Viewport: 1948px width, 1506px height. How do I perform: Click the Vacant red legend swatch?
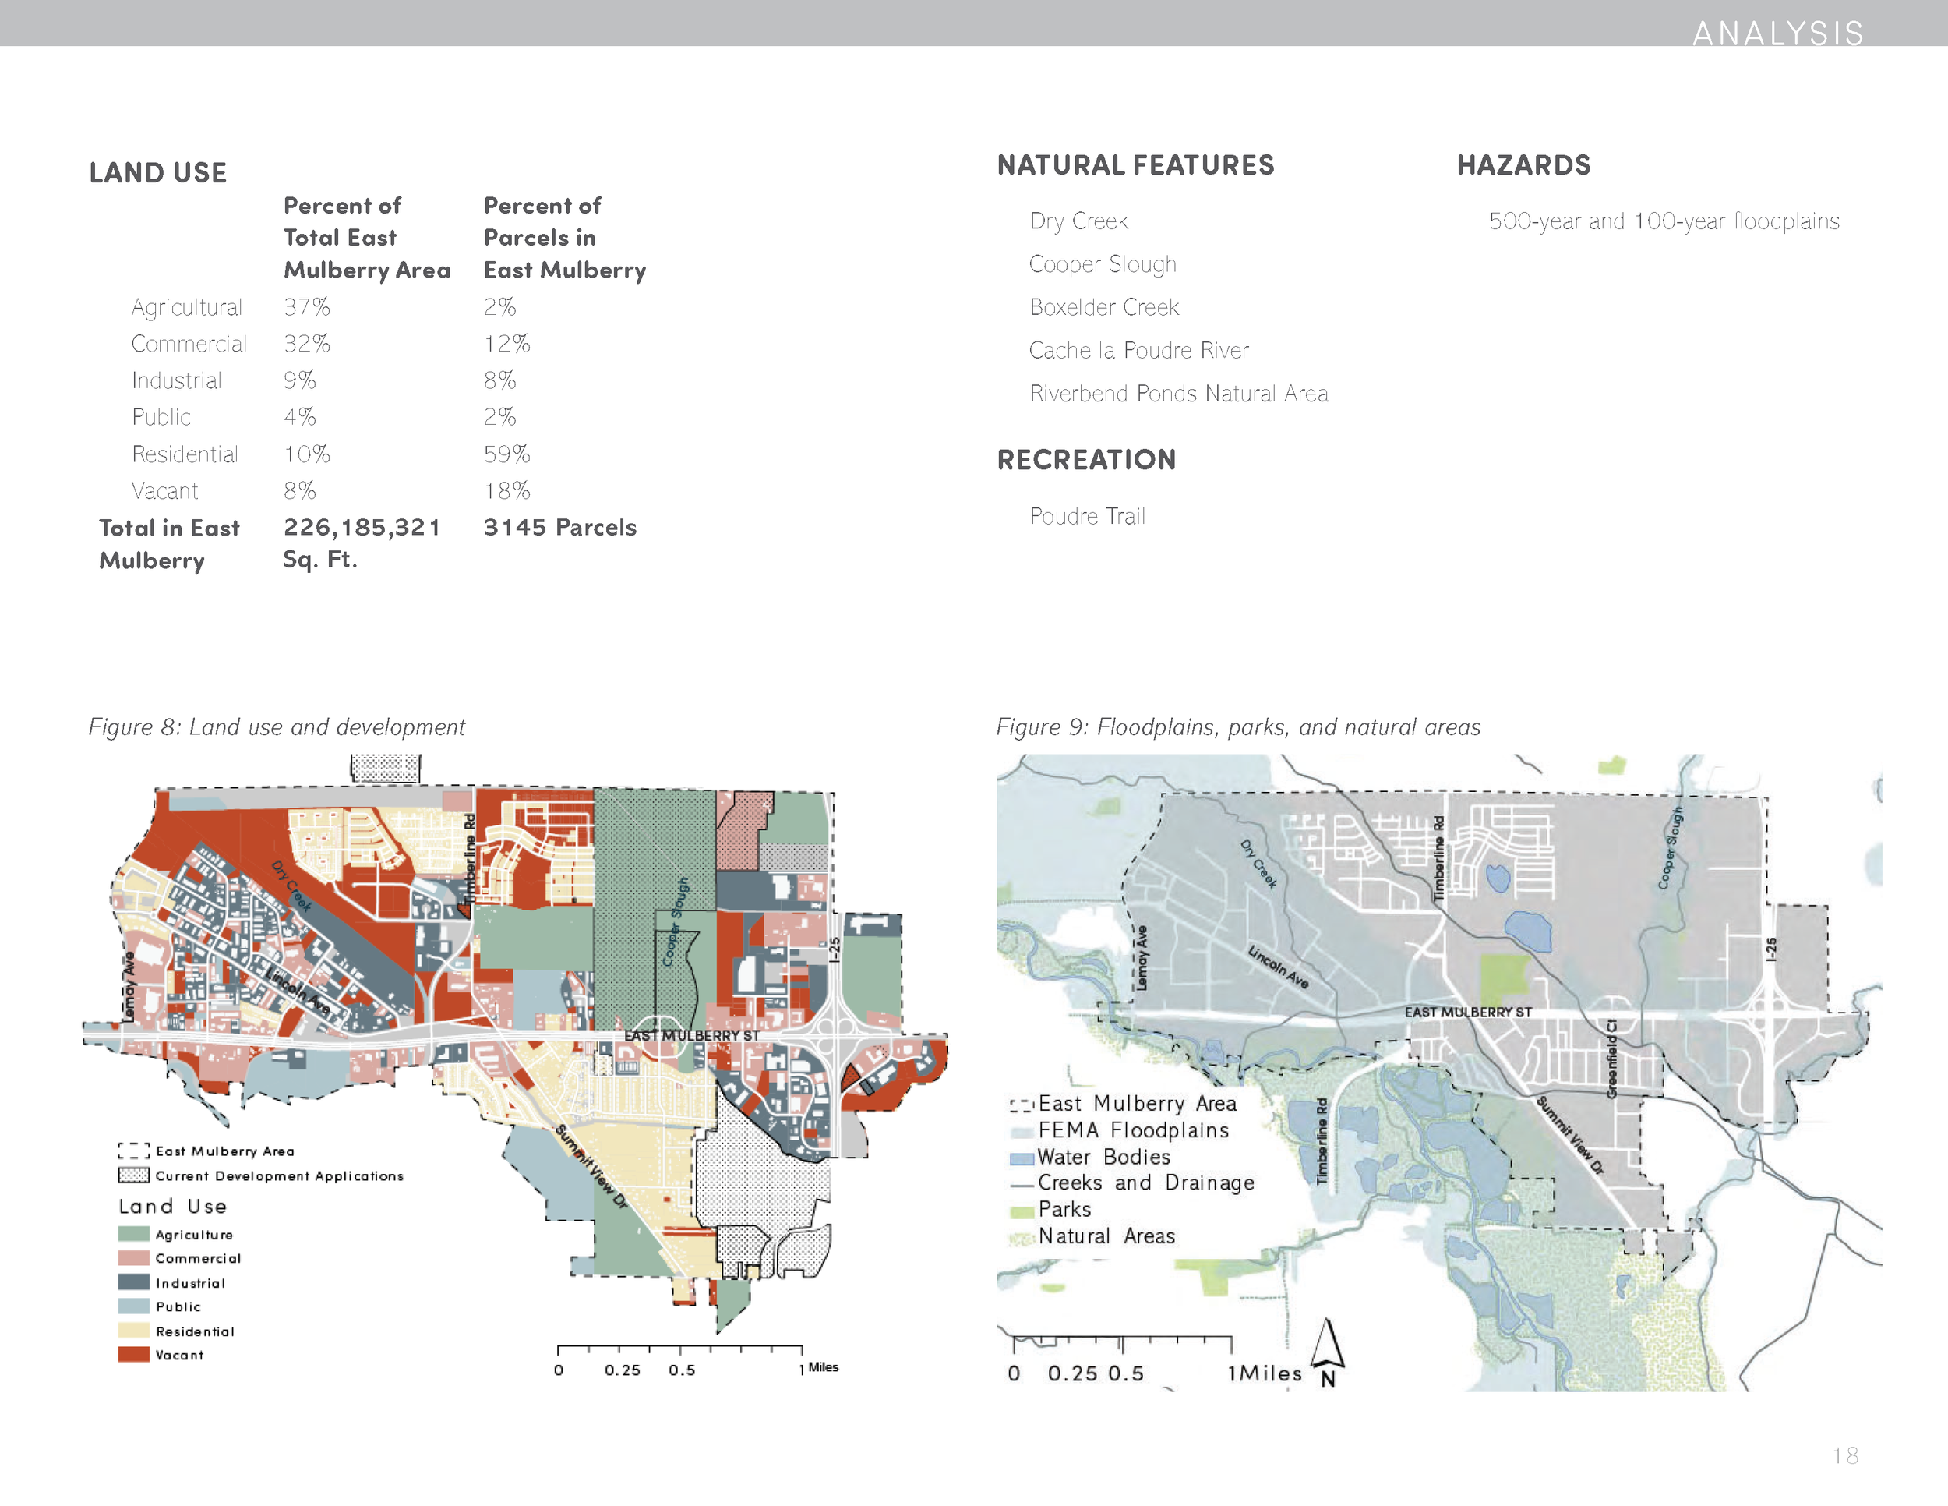[x=134, y=1354]
